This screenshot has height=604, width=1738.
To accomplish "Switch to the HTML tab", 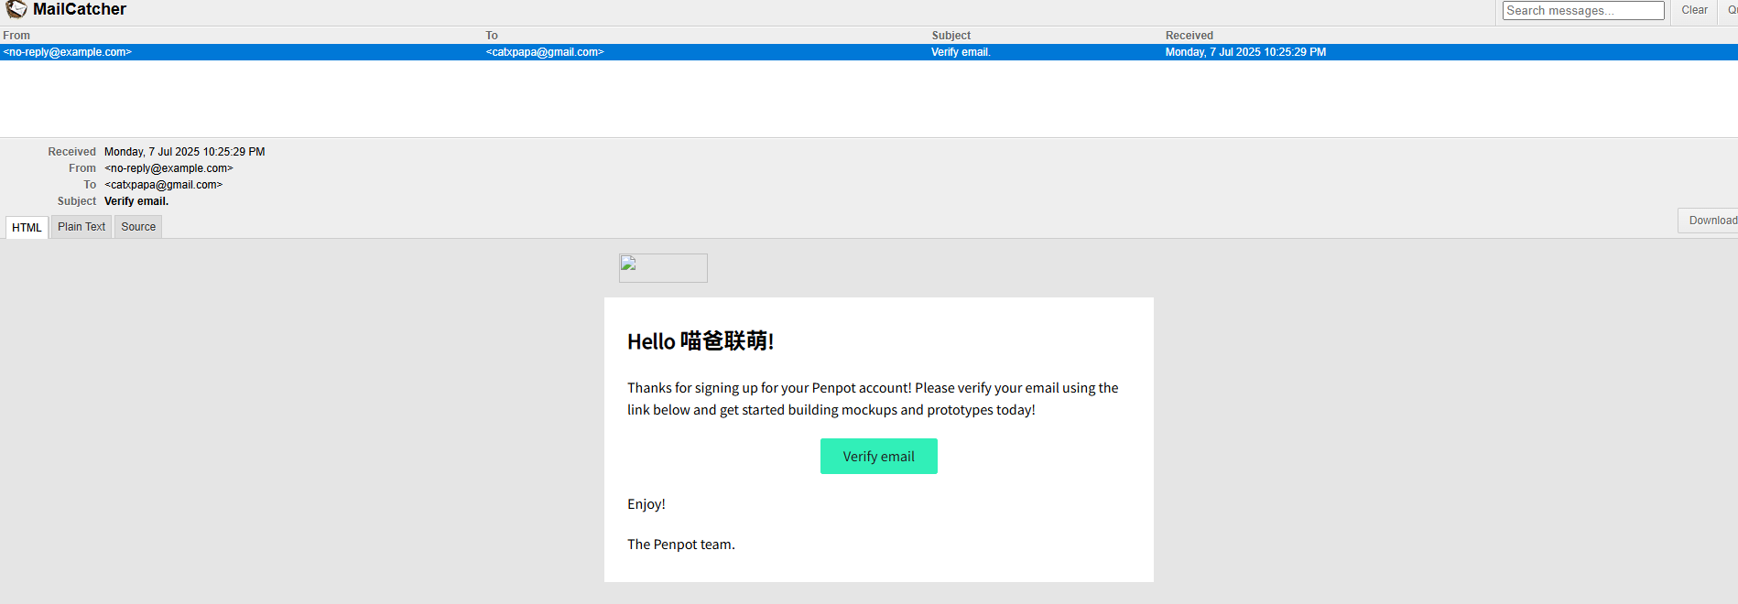I will [x=27, y=227].
